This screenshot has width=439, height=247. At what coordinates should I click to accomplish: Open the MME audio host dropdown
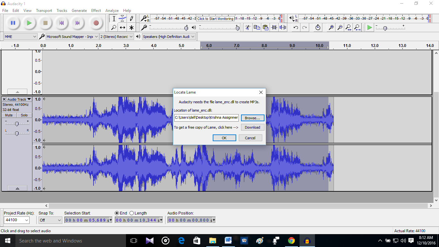tap(21, 37)
